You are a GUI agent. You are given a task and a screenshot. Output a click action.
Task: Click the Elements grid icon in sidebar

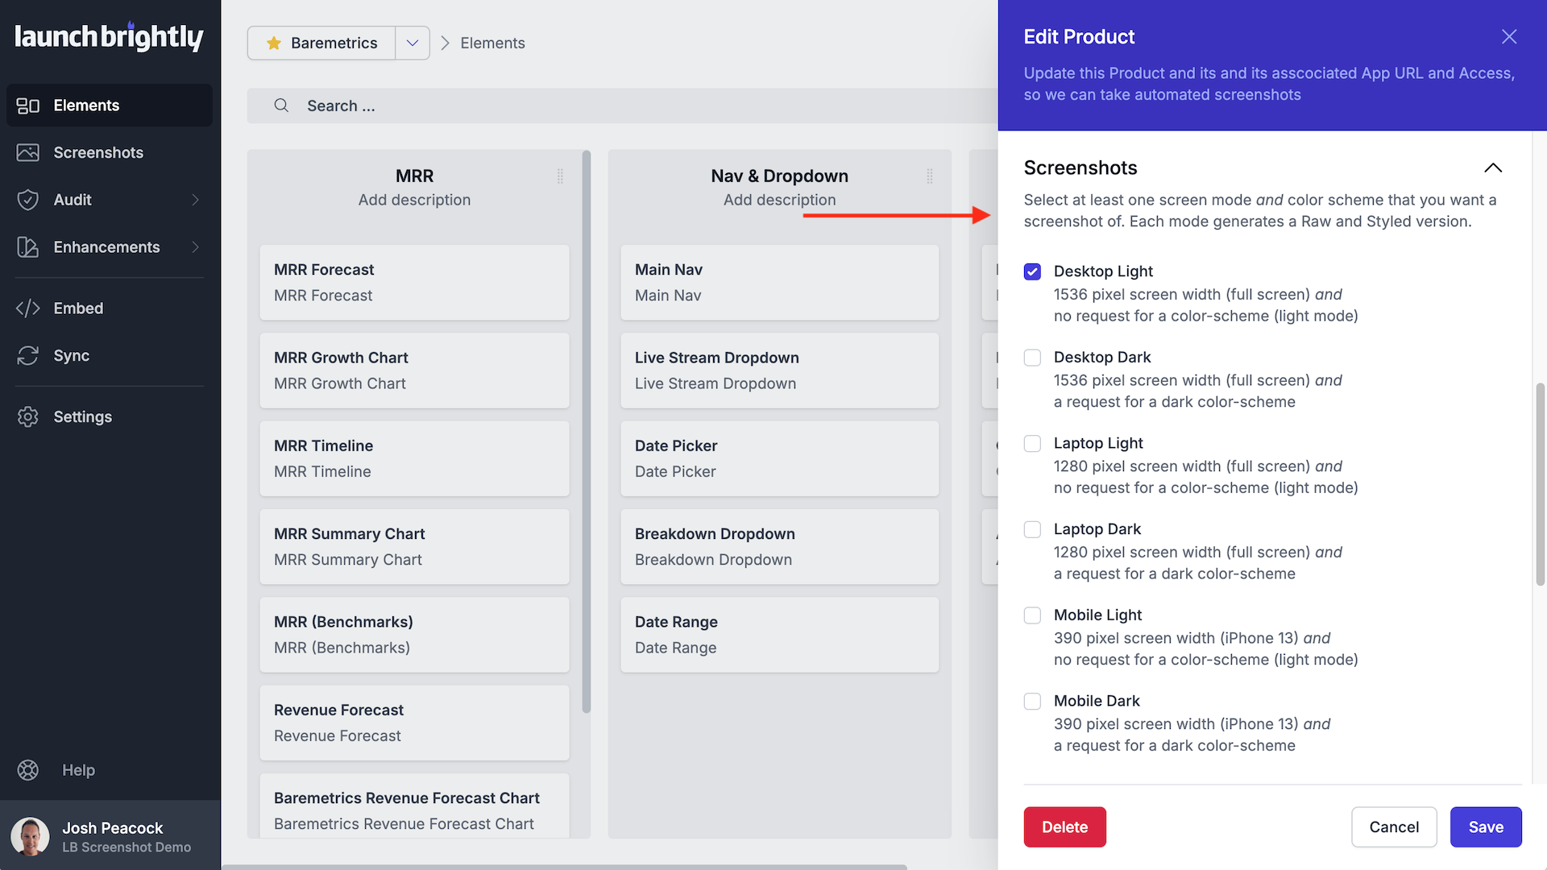pyautogui.click(x=28, y=106)
